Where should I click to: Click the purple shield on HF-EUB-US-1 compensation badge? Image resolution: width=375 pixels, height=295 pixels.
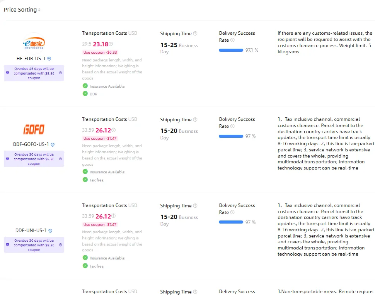point(8,73)
